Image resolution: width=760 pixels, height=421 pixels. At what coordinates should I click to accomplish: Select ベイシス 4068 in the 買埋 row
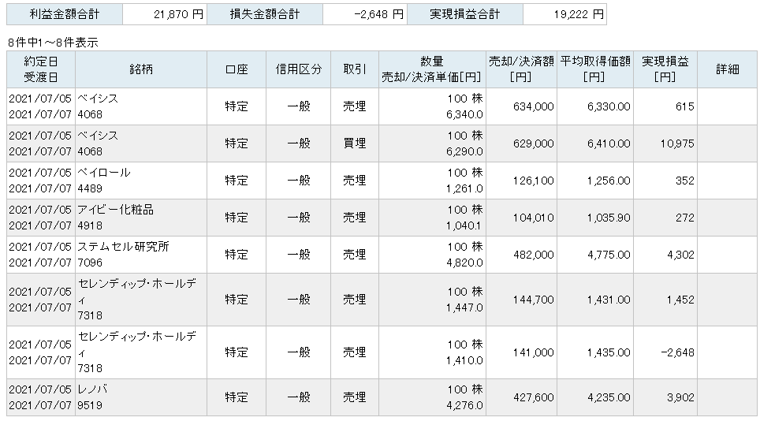[141, 143]
